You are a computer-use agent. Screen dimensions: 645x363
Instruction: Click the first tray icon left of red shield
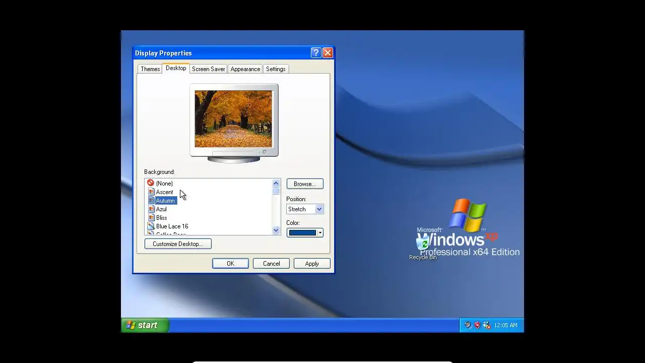pyautogui.click(x=468, y=325)
